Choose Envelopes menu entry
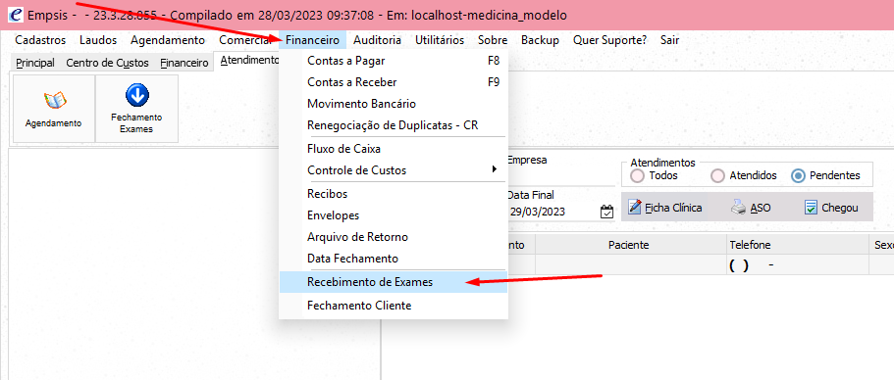Viewport: 894px width, 380px height. [x=394, y=215]
